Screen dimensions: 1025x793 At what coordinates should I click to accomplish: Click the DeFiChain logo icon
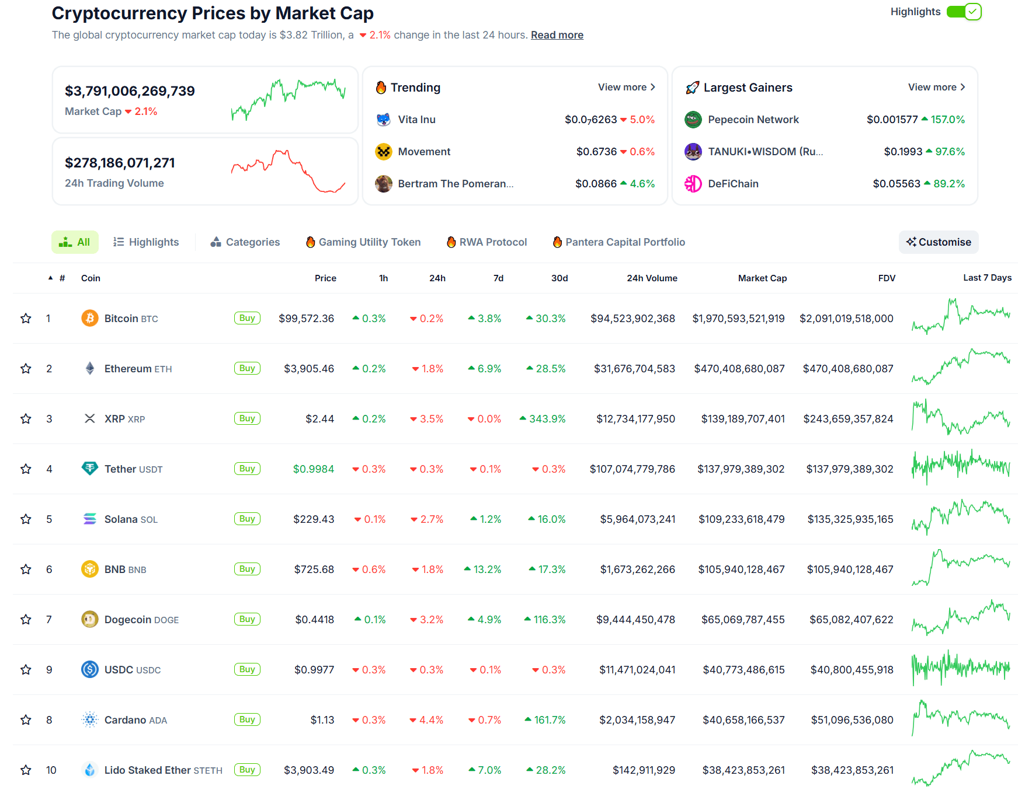coord(693,184)
